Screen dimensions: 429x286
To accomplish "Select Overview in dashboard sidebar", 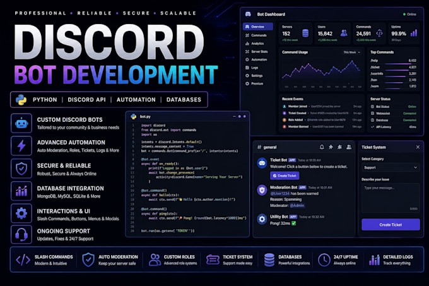I will [x=258, y=27].
